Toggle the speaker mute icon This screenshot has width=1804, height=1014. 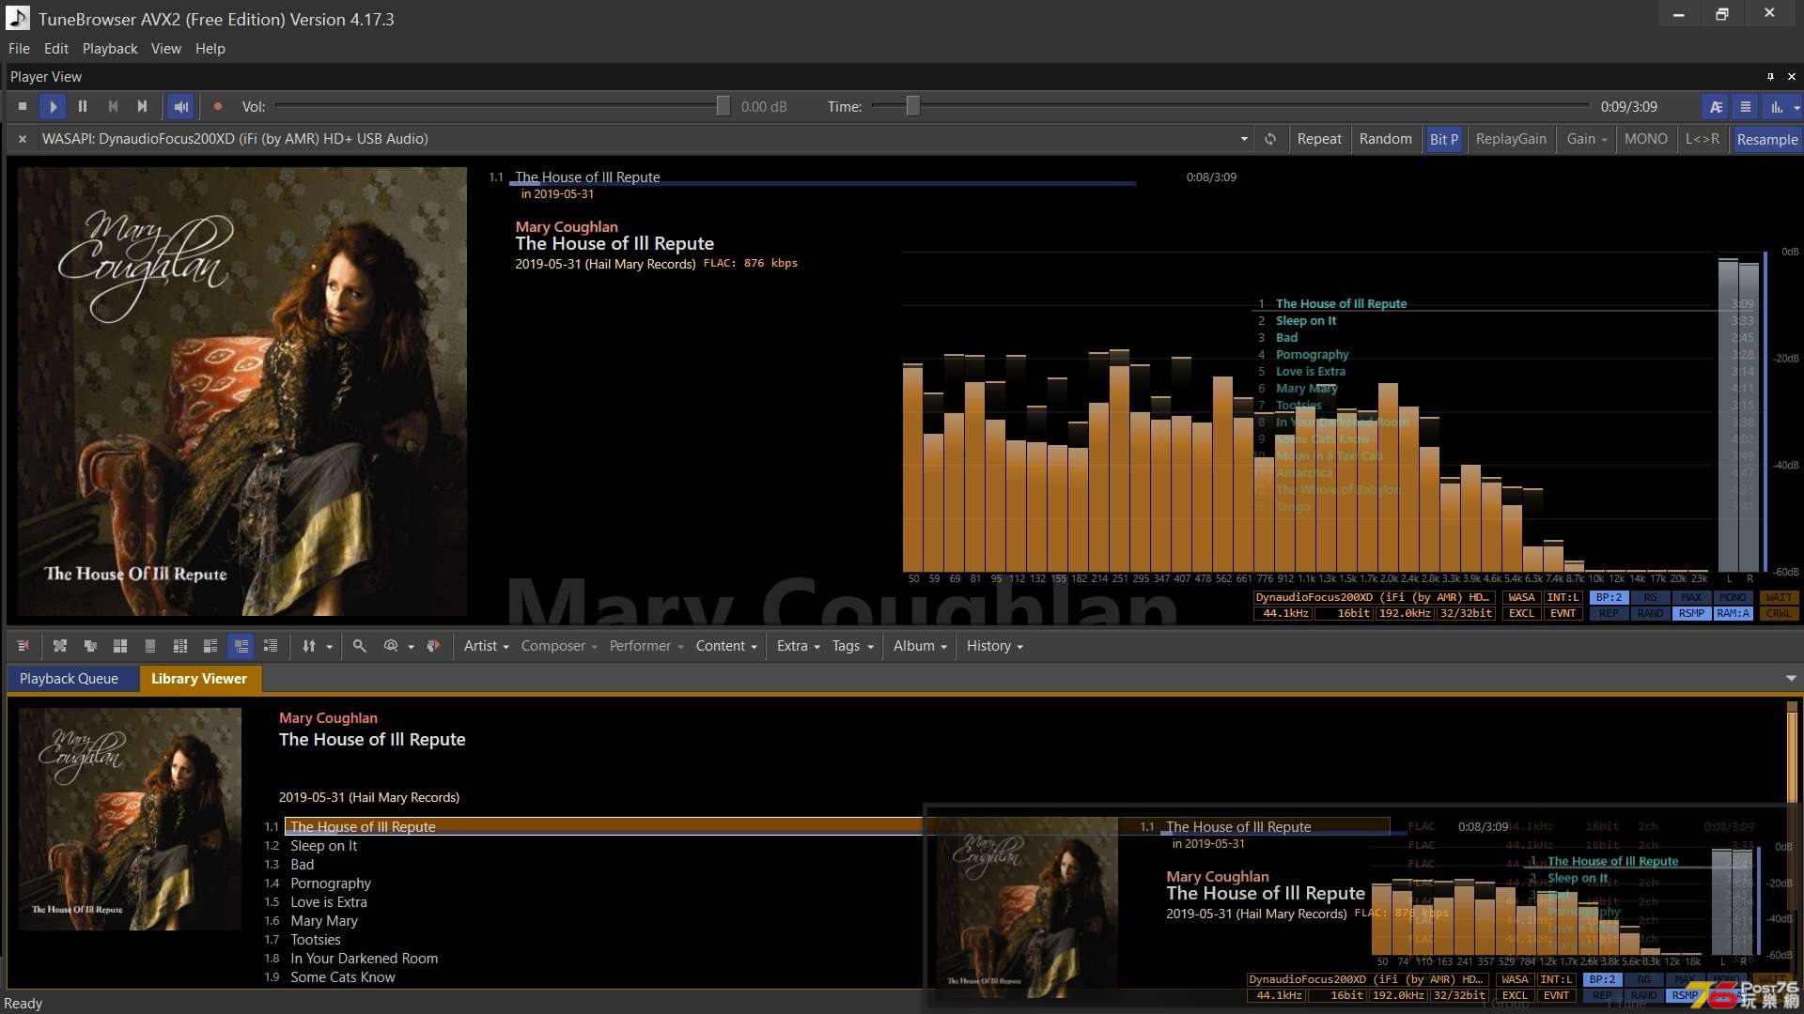coord(181,107)
